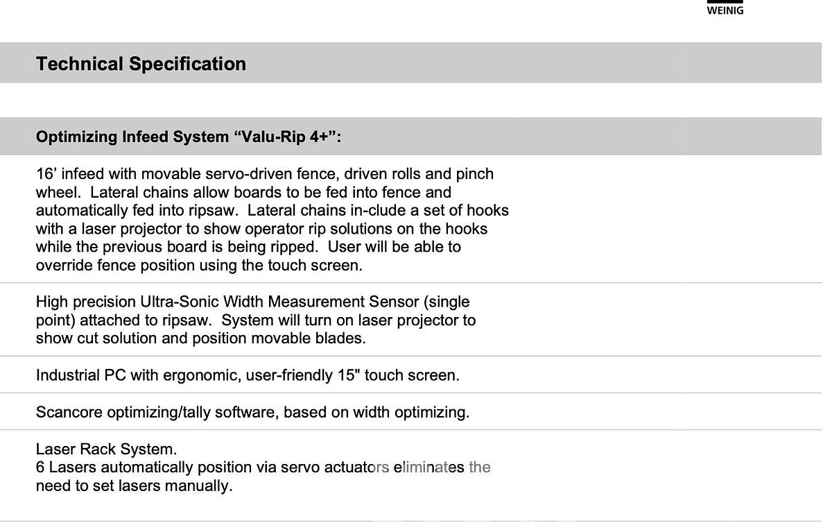Click the text "need to set lasers manually."
The width and height of the screenshot is (832, 532).
click(x=134, y=486)
